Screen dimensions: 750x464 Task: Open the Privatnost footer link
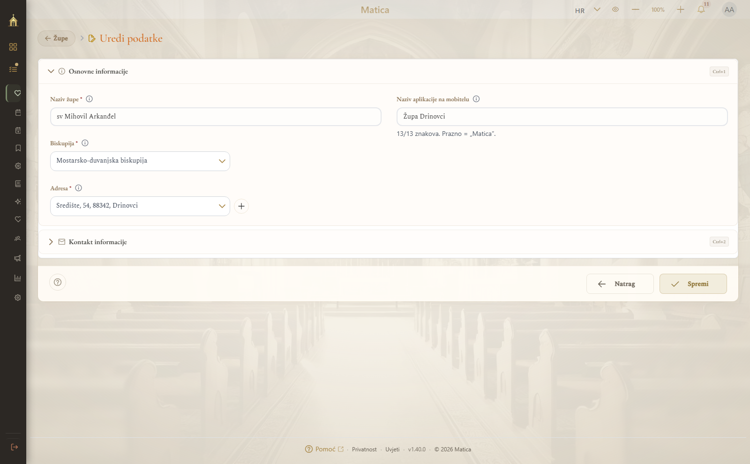(364, 449)
